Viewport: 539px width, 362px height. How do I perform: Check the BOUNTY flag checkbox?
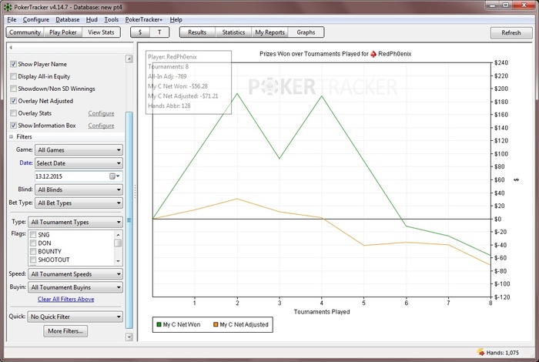33,251
